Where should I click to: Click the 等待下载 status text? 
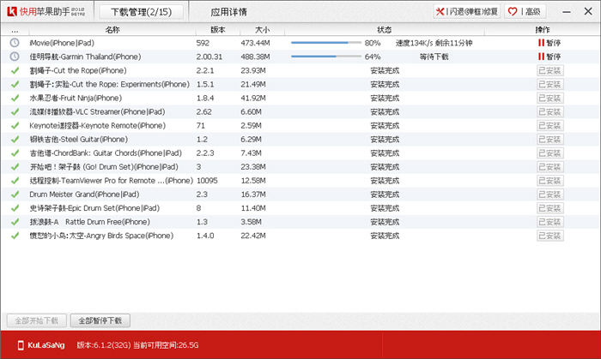tap(434, 57)
